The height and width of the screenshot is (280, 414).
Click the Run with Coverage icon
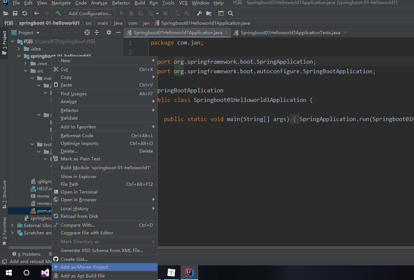tap(140, 14)
